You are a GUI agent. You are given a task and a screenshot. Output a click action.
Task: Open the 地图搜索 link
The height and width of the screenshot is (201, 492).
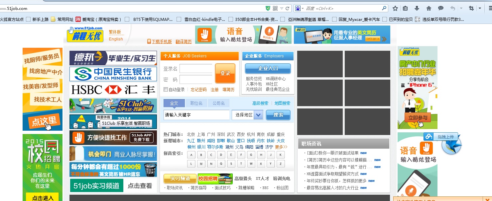(282, 103)
